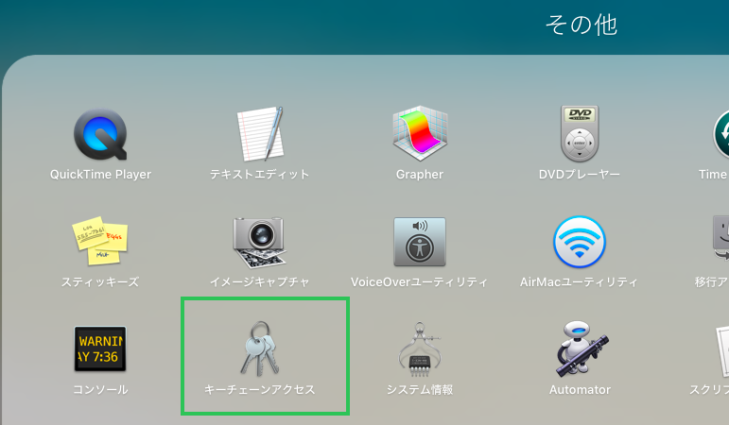The height and width of the screenshot is (425, 729).
Task: Click the Grapher label text
Action: (420, 175)
